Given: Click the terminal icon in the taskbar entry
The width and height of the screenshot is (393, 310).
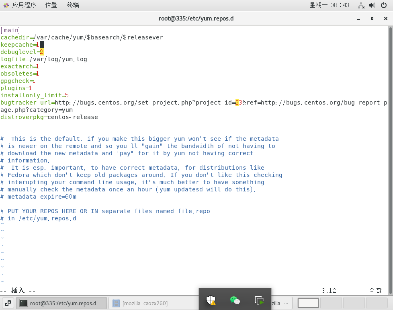Looking at the screenshot, I should [24, 303].
